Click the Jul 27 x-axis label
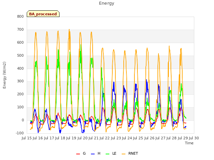Screen dimensions: 214x160 [160, 138]
